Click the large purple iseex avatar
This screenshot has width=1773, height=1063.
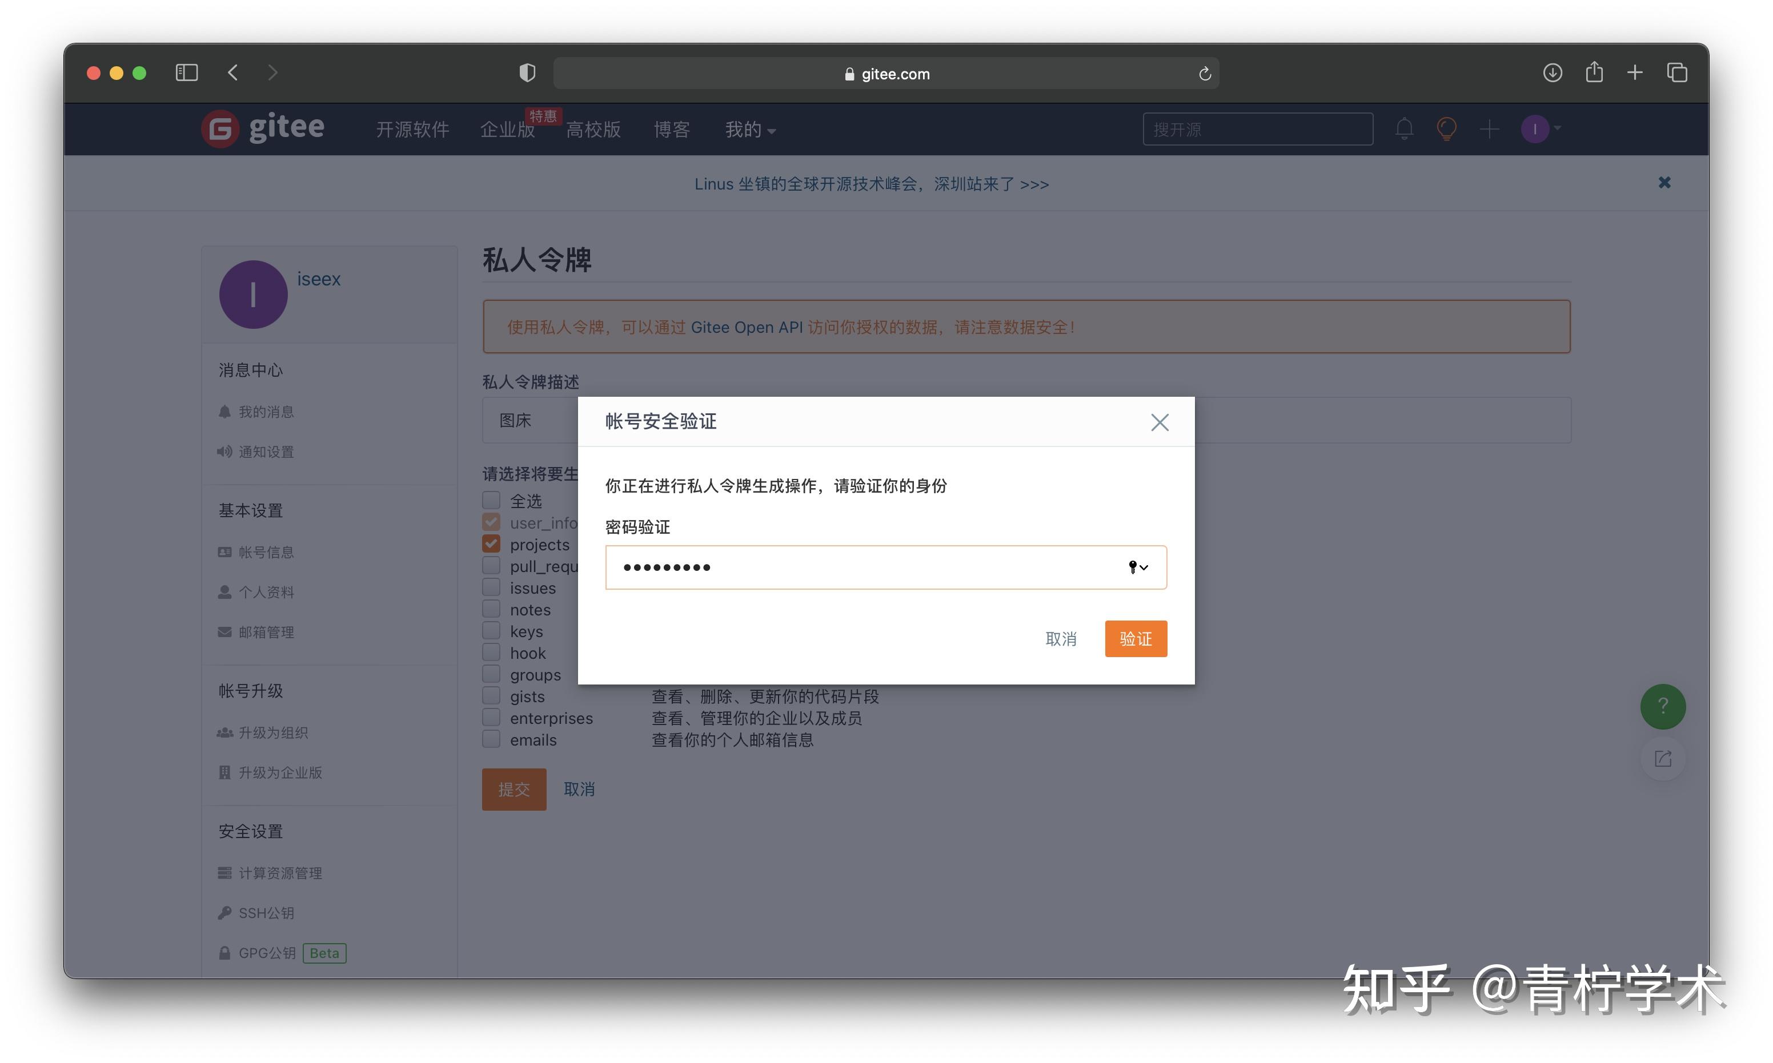coord(253,295)
